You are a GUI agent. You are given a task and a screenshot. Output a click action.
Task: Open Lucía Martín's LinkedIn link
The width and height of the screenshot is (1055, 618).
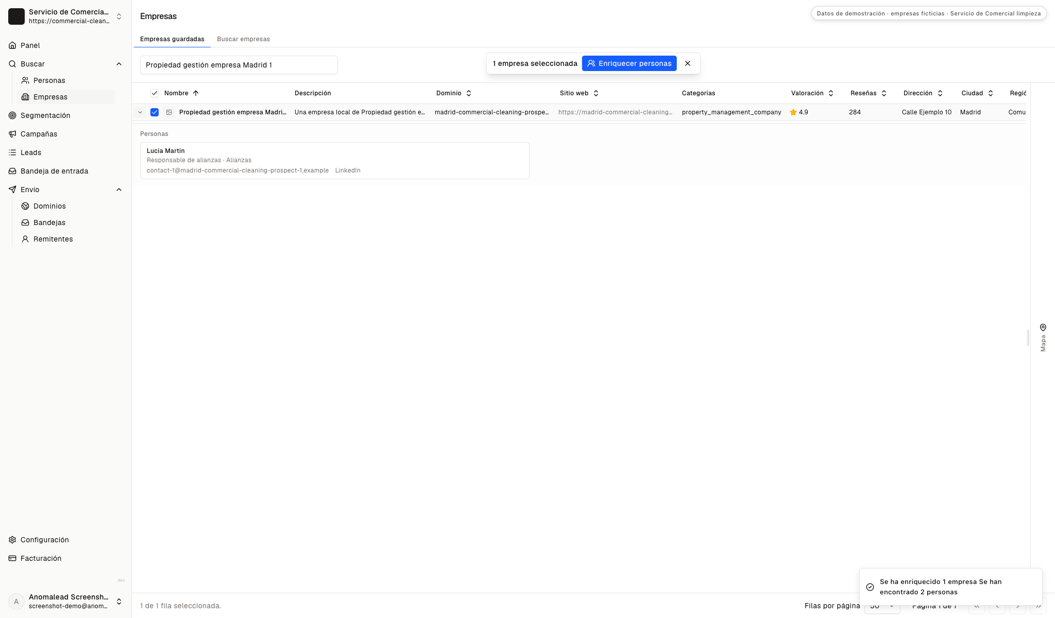pos(348,170)
